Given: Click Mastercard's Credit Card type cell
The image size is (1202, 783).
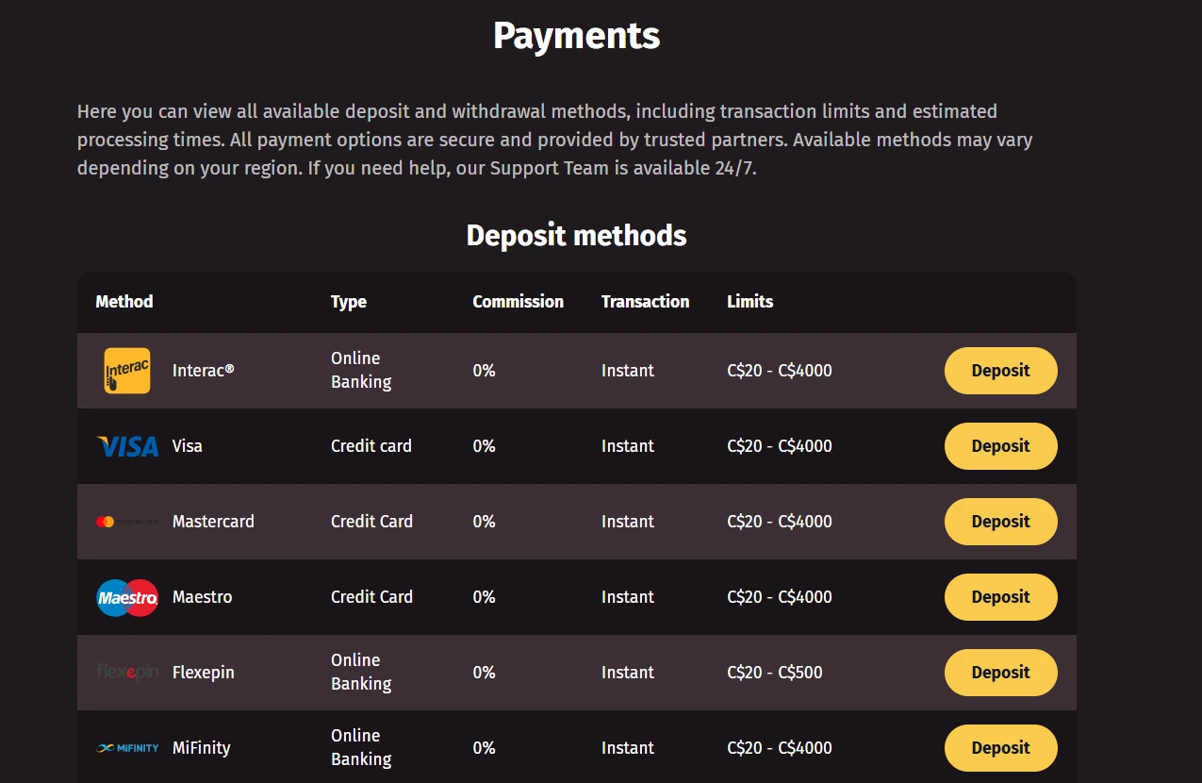Looking at the screenshot, I should pyautogui.click(x=371, y=522).
